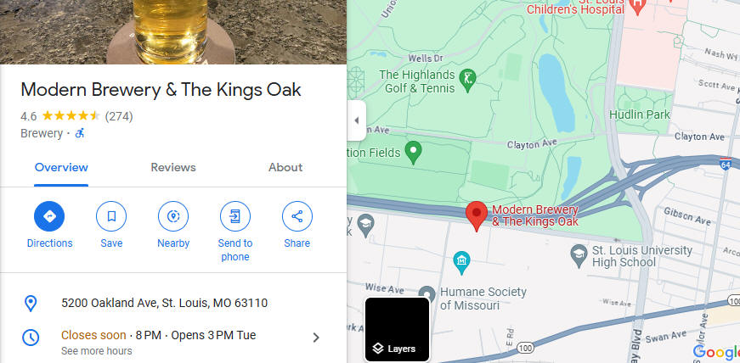The width and height of the screenshot is (740, 363).
Task: Click Humane Society of Missouri map marker
Action: 427,293
